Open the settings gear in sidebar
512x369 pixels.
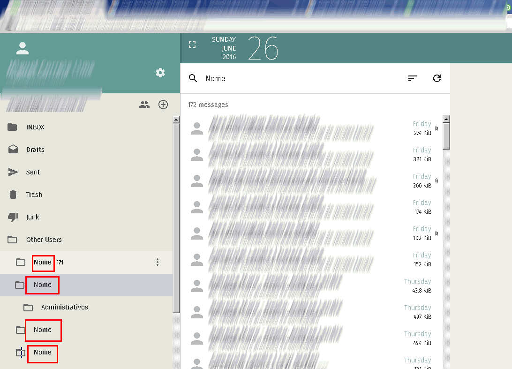click(x=160, y=73)
